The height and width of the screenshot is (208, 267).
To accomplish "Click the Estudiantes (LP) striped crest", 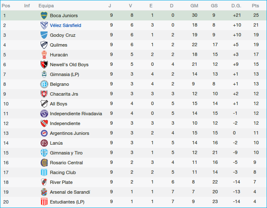I will [44, 202].
